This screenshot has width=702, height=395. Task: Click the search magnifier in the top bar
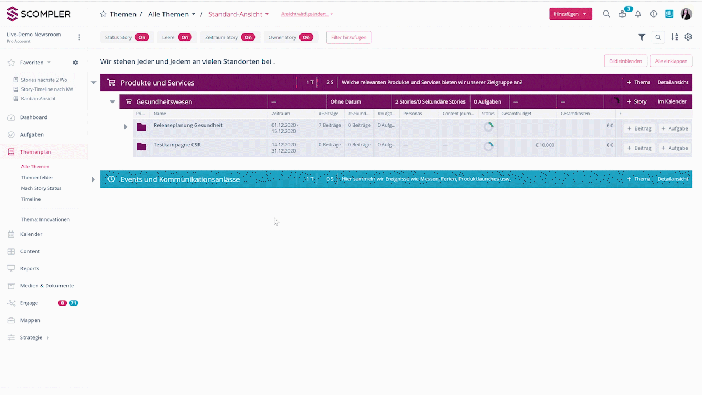click(606, 14)
